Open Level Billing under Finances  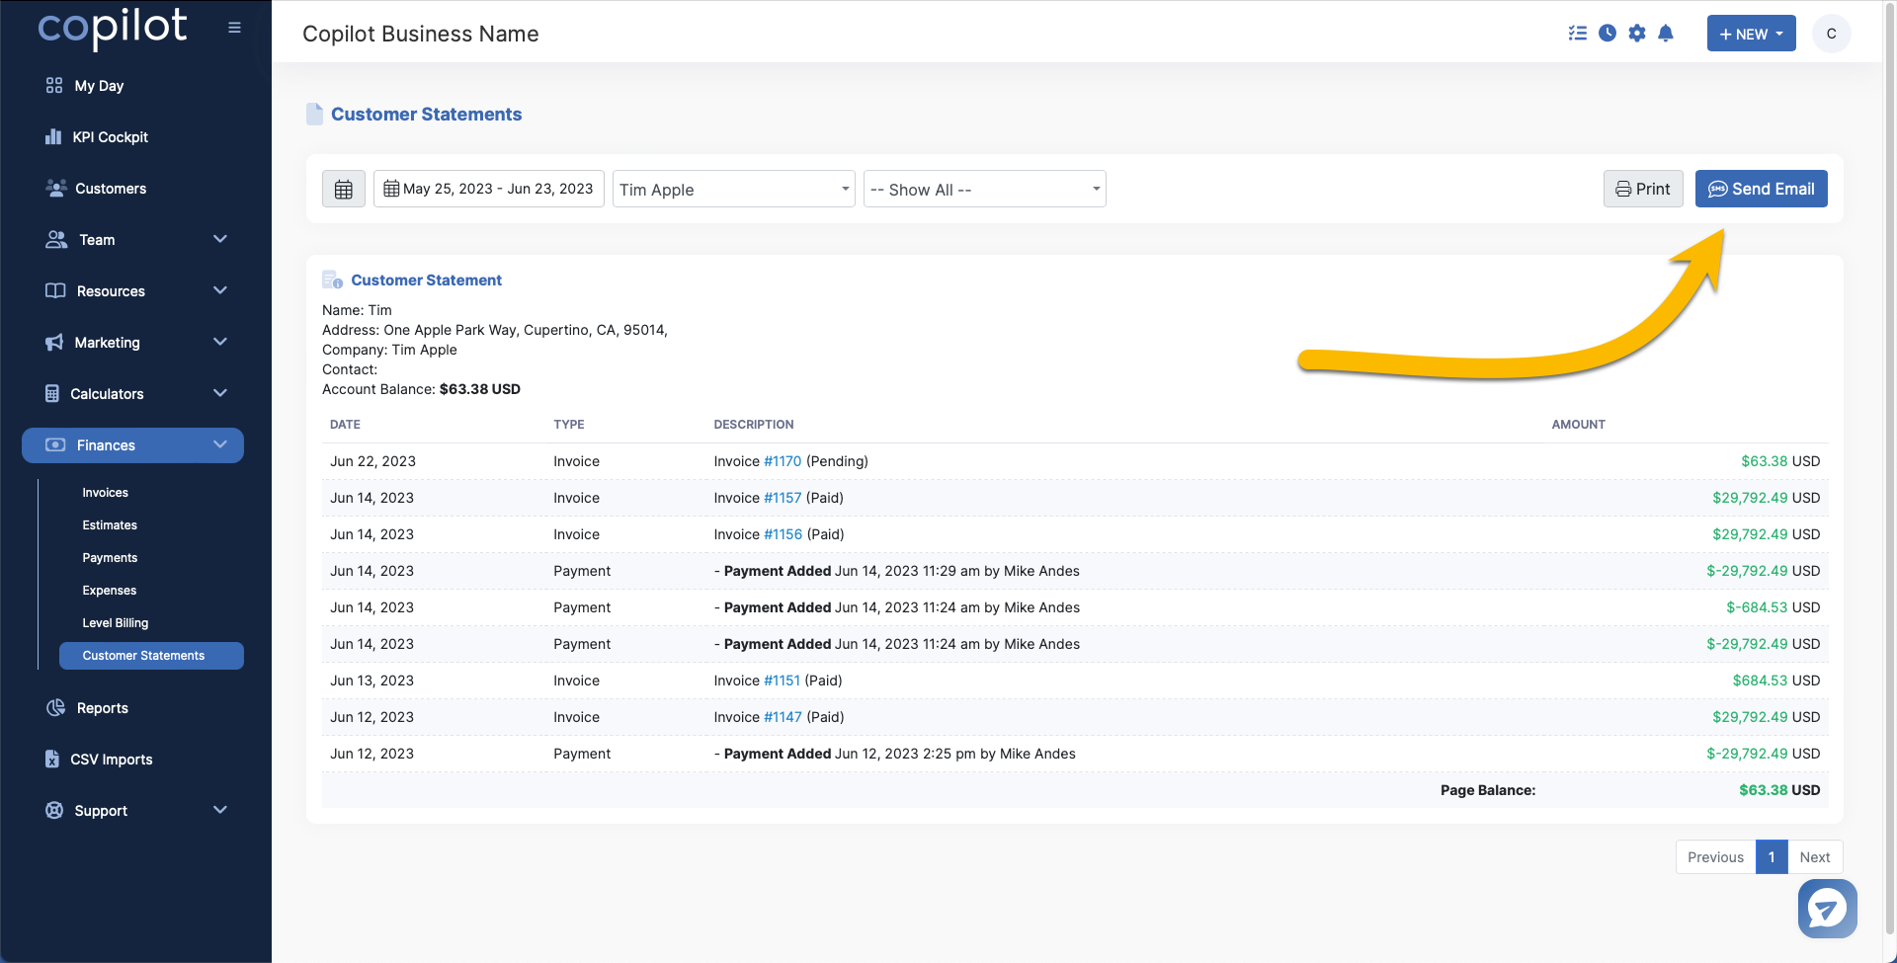click(116, 623)
